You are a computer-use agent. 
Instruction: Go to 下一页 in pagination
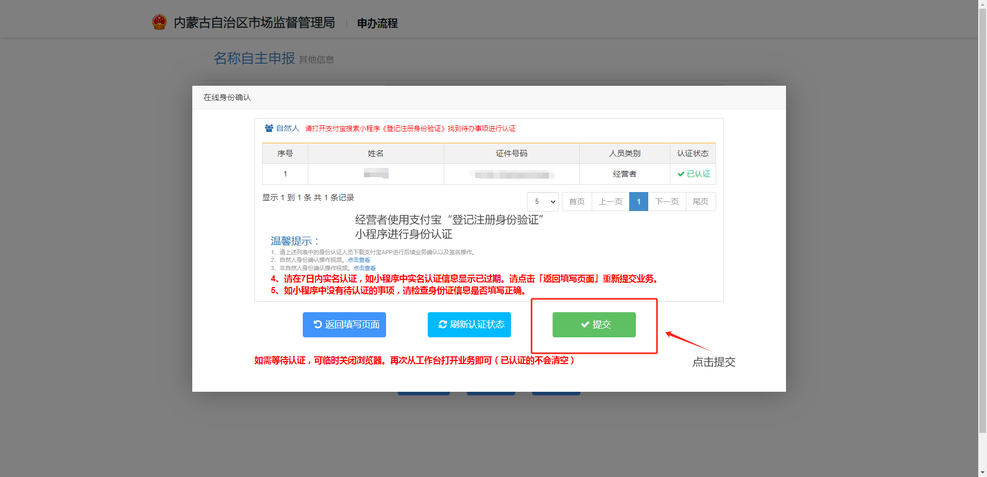(x=667, y=202)
